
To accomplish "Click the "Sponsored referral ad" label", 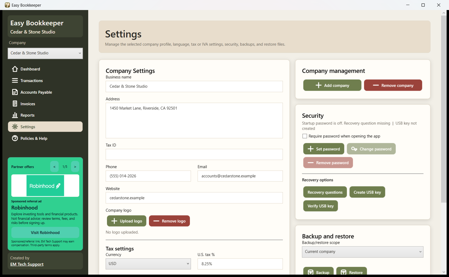I will [26, 201].
